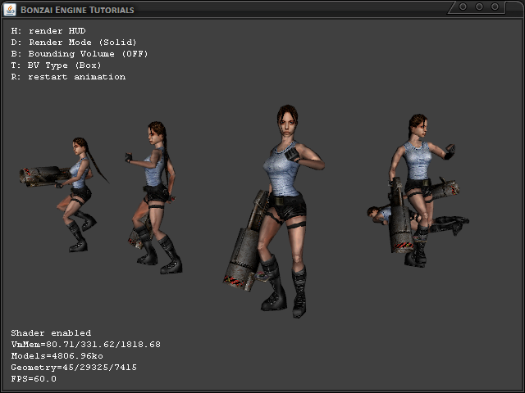Click the FPS=60.0 counter

pos(34,379)
